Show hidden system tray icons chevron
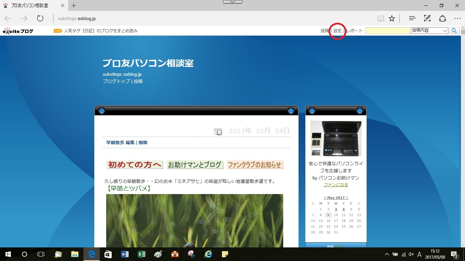 pos(387,254)
